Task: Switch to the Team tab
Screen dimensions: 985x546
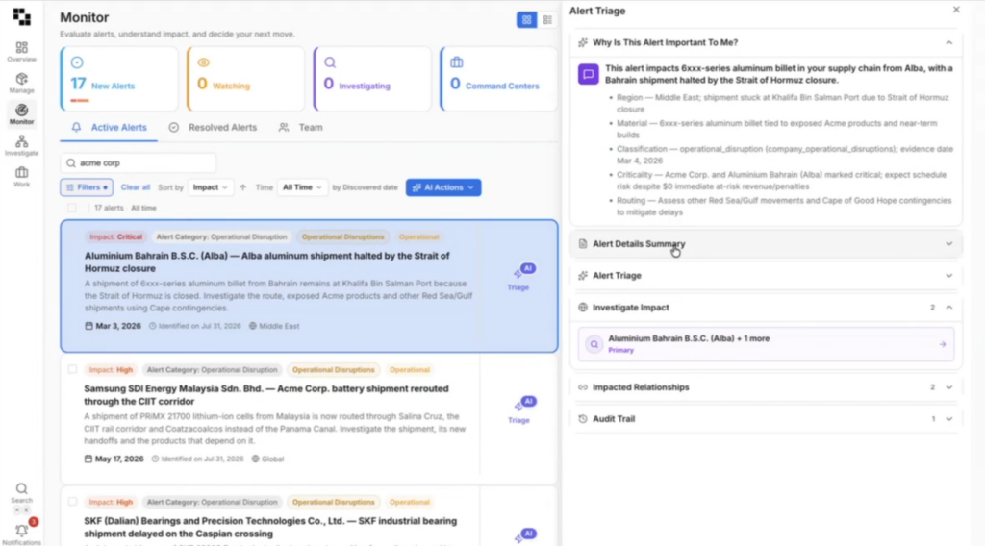Action: [301, 128]
